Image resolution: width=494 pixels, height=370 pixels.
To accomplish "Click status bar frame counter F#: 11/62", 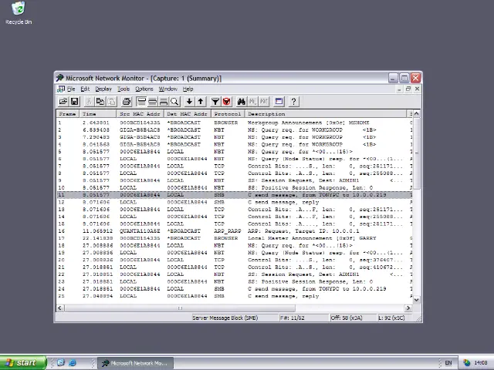I will [x=293, y=318].
